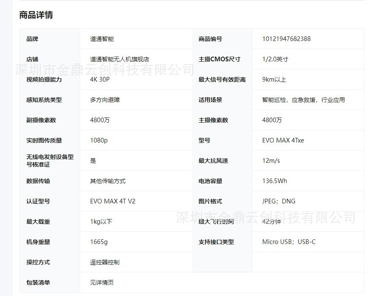Select the 型号 label cell

pos(204,140)
